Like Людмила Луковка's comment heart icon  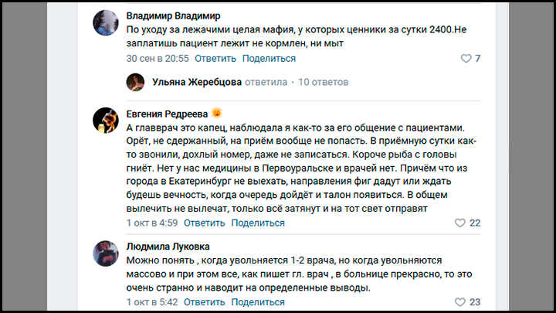point(460,302)
